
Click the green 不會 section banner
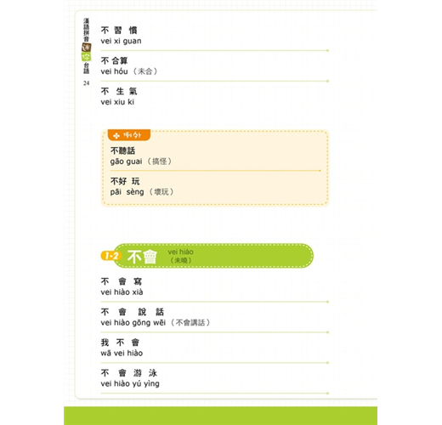click(213, 256)
